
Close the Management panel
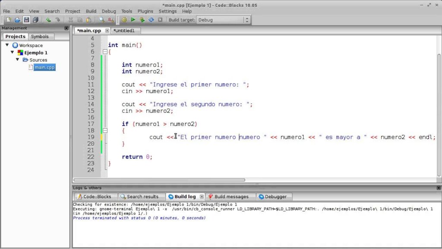(x=66, y=28)
